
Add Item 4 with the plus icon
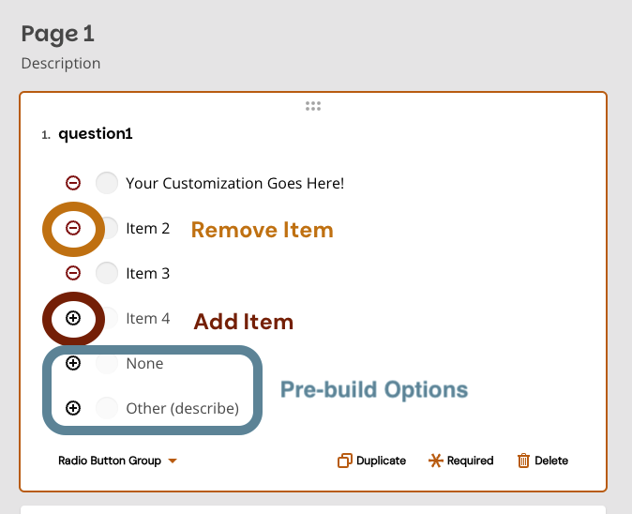pos(73,318)
